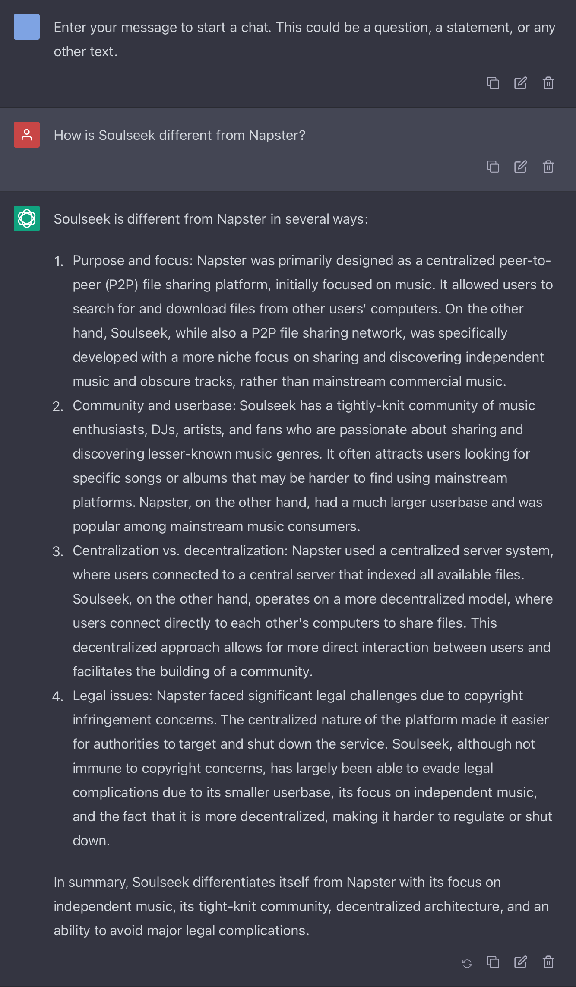Copy the assistant's response
Screen dimensions: 576x987
coord(493,962)
